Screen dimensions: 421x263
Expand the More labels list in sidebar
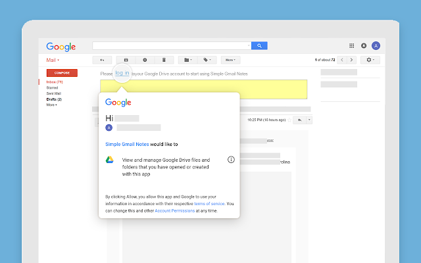click(51, 105)
